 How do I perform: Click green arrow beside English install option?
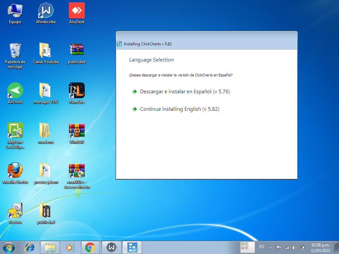[x=134, y=109]
